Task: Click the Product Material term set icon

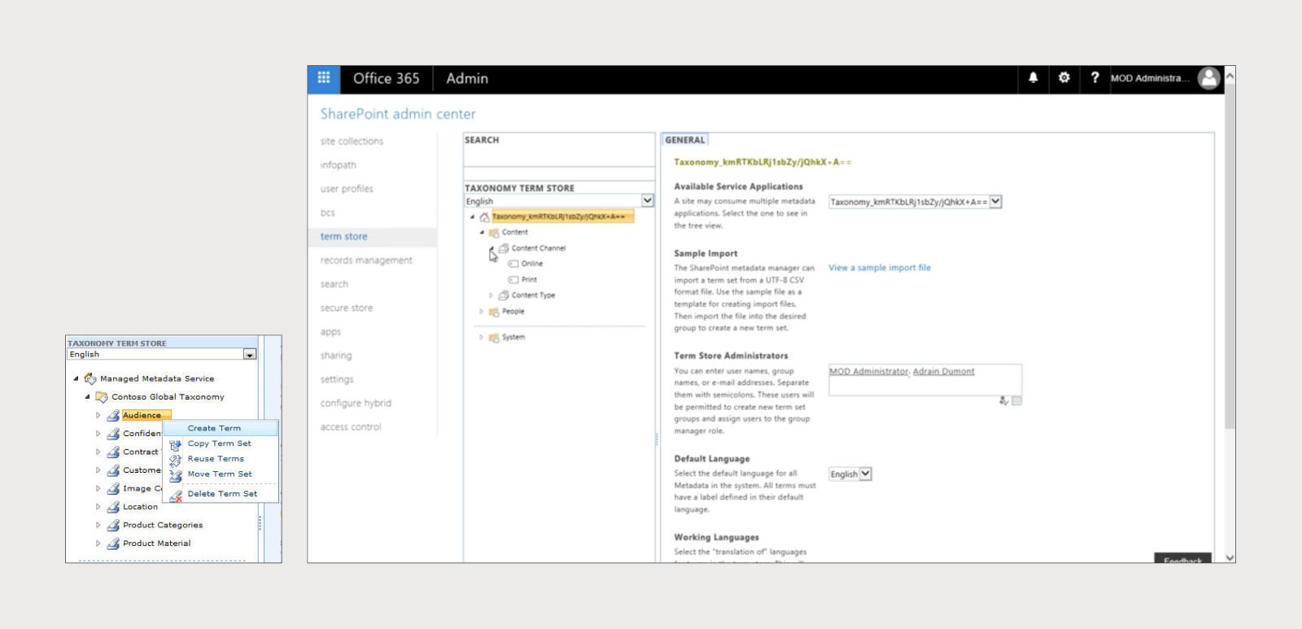Action: pos(113,544)
